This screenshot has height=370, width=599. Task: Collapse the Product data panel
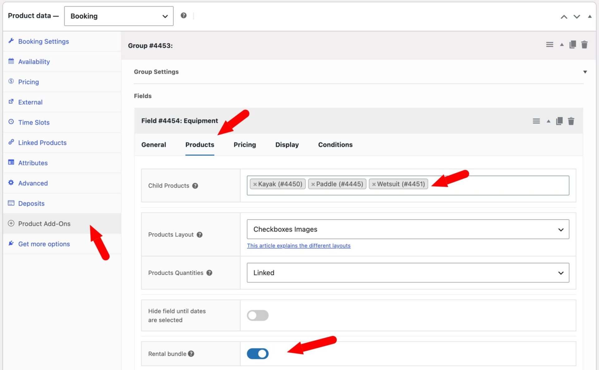coord(589,17)
